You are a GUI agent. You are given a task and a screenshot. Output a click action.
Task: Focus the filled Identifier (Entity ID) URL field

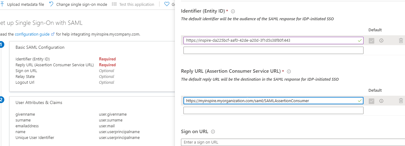(x=270, y=40)
